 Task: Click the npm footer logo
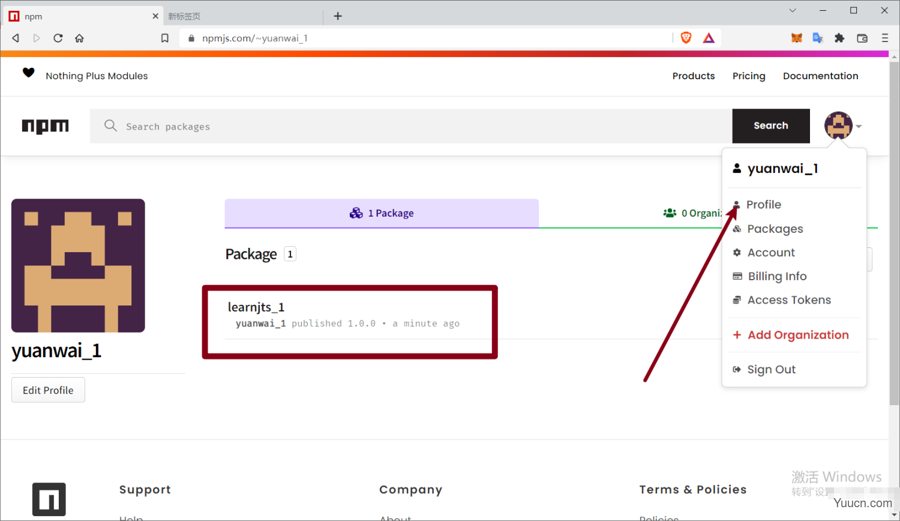coord(49,499)
